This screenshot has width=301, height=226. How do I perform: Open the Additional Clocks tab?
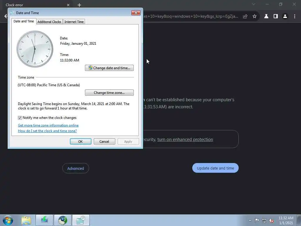pyautogui.click(x=49, y=22)
